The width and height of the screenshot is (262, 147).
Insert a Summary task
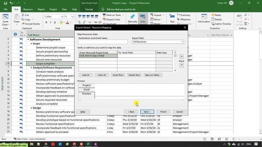point(184,15)
